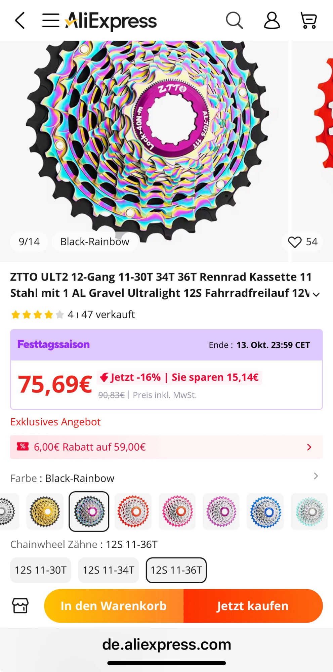This screenshot has width=333, height=672.
Task: Select the 12S 11-36T size option
Action: pyautogui.click(x=176, y=570)
